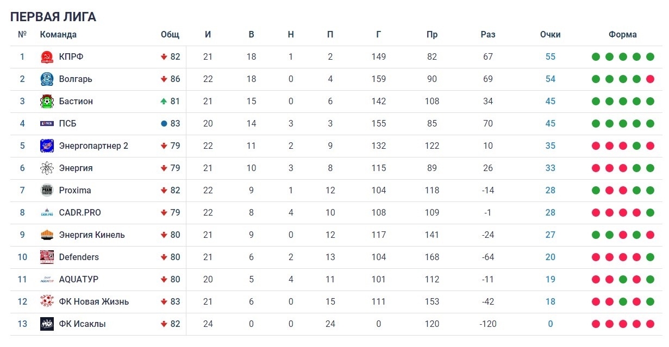Click the Proxima team logo
The image size is (669, 347).
[47, 191]
